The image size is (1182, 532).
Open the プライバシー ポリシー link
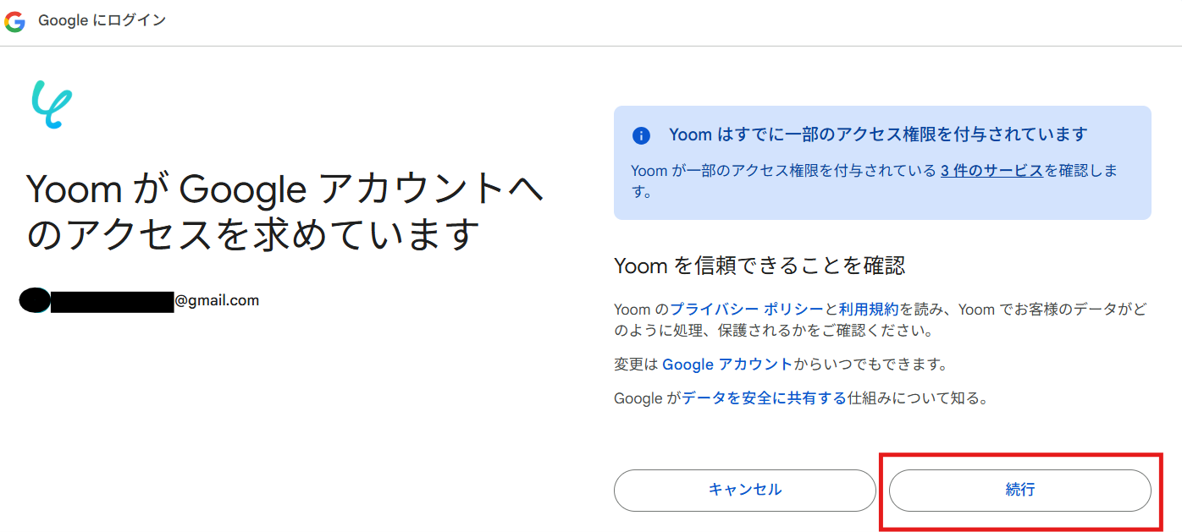pos(746,310)
